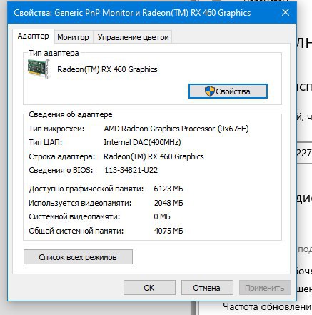Click the Используется видеопамяти label

(80, 203)
